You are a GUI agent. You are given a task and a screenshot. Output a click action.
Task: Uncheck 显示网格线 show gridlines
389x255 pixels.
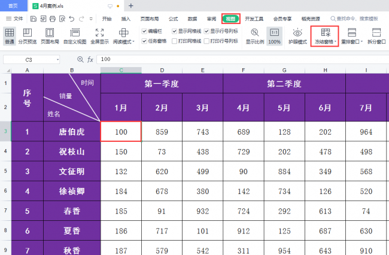pyautogui.click(x=174, y=31)
